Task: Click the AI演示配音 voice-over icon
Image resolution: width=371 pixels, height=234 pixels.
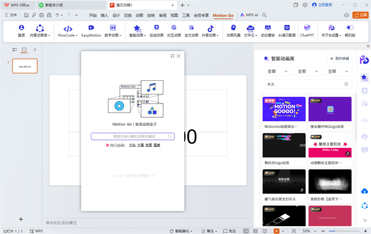Action: point(287,31)
